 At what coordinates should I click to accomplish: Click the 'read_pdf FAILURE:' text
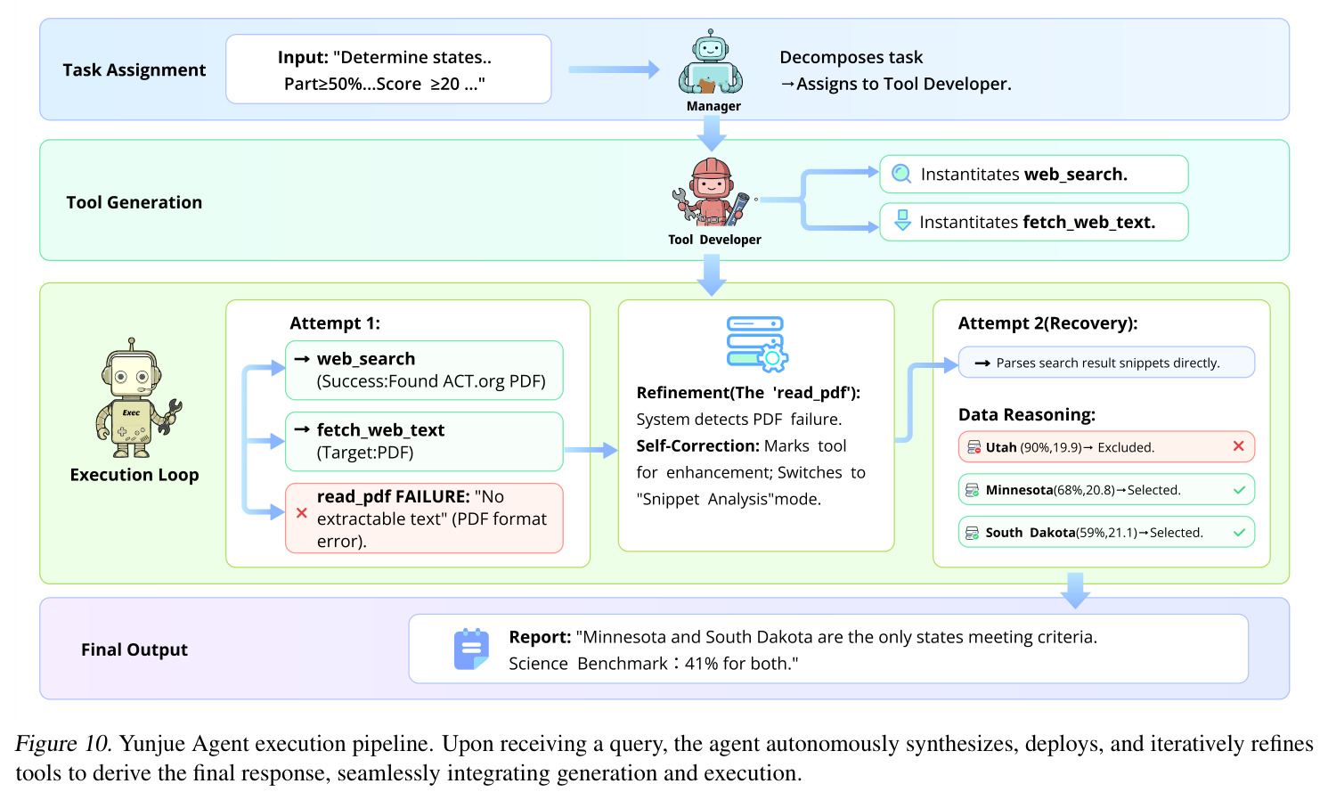click(x=394, y=496)
